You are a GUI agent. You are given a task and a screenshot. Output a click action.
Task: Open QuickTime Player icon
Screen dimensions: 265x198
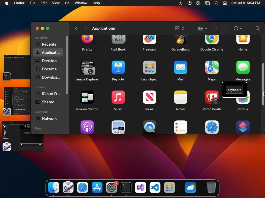point(149,127)
